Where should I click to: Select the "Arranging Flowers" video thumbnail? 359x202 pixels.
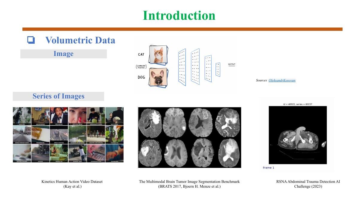(96, 116)
